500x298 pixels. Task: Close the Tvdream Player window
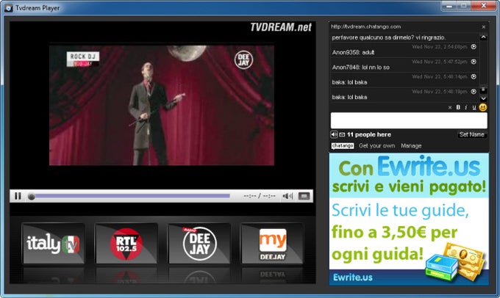click(483, 6)
